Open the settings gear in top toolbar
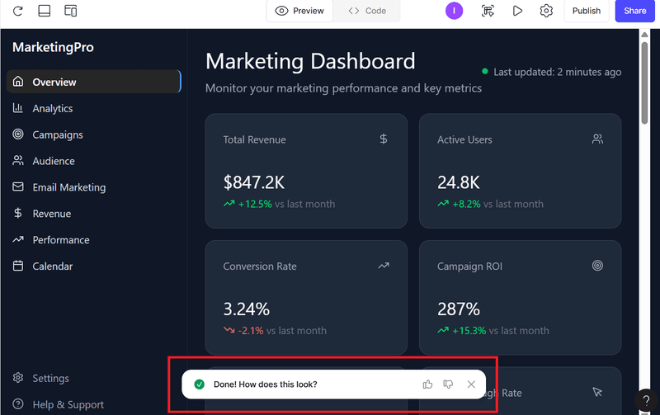Viewport: 660px width, 415px height. pyautogui.click(x=546, y=11)
